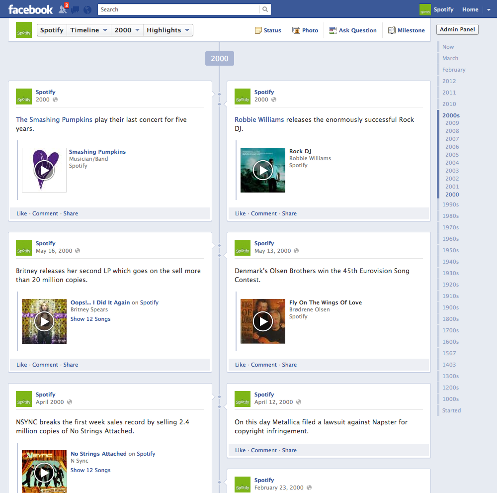Play Oops!... I Did It Again album
Viewport: 497px width, 493px height.
(x=44, y=321)
